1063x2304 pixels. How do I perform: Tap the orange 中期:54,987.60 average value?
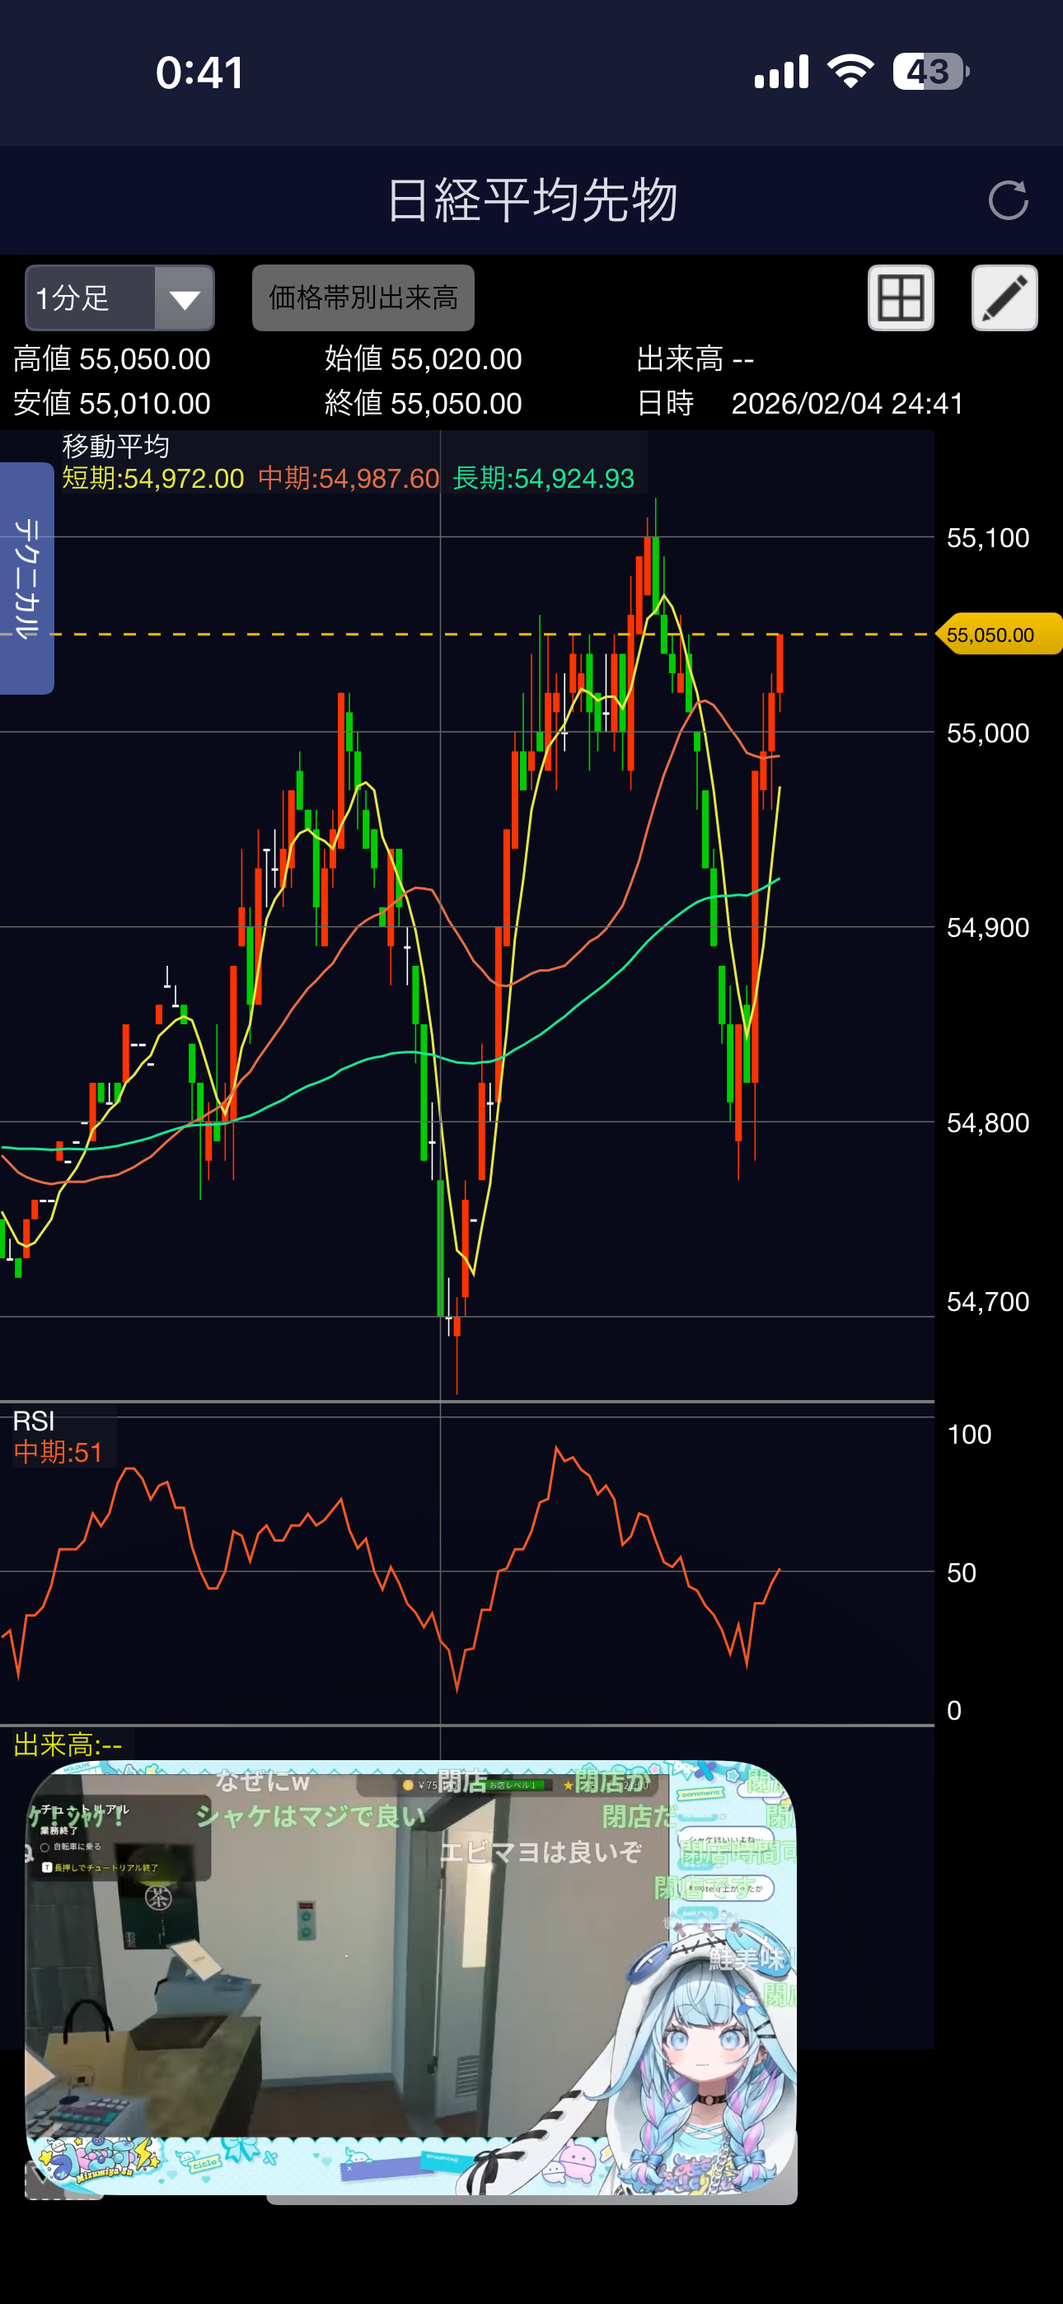click(348, 479)
